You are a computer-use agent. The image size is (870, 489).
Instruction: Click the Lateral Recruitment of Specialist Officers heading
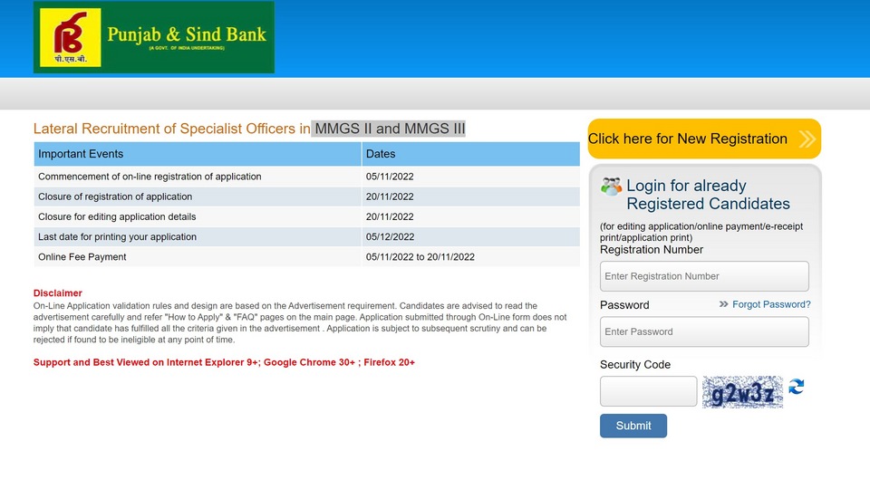[x=172, y=129]
